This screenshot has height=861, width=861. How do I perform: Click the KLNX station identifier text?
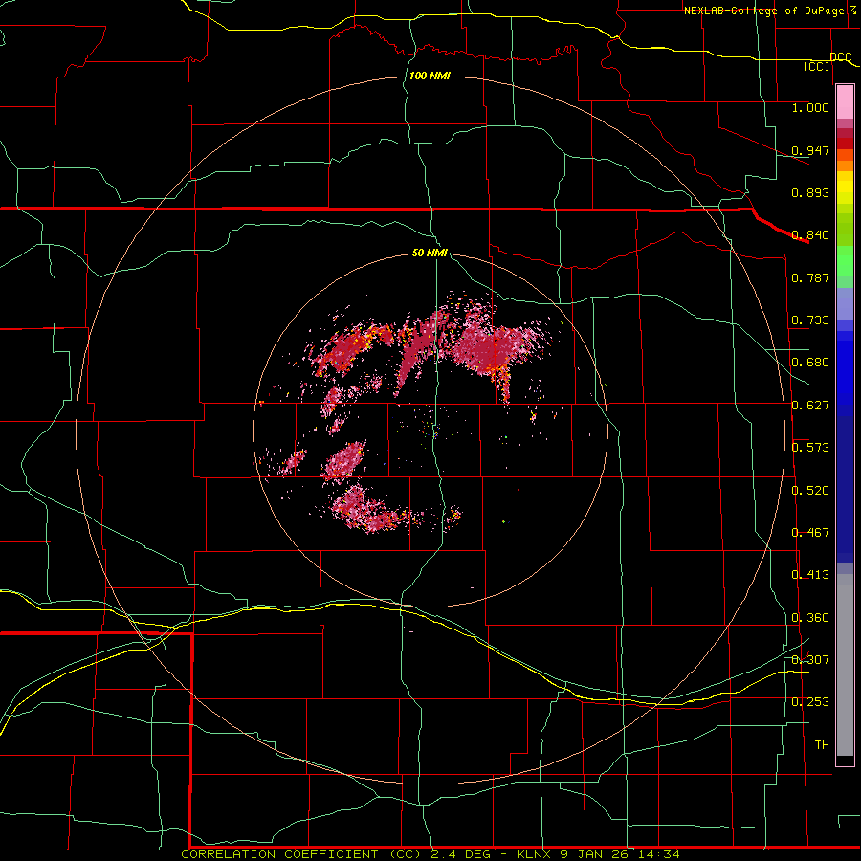pyautogui.click(x=533, y=854)
